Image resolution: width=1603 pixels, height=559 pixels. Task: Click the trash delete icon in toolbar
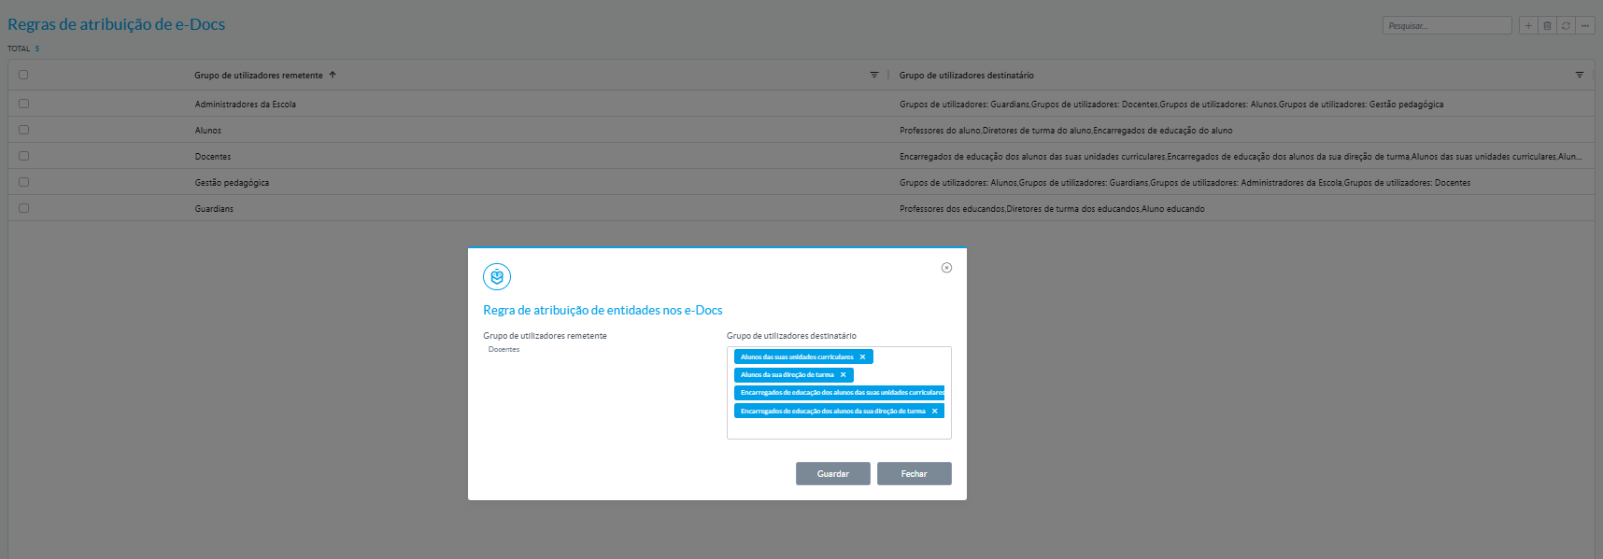[1547, 25]
